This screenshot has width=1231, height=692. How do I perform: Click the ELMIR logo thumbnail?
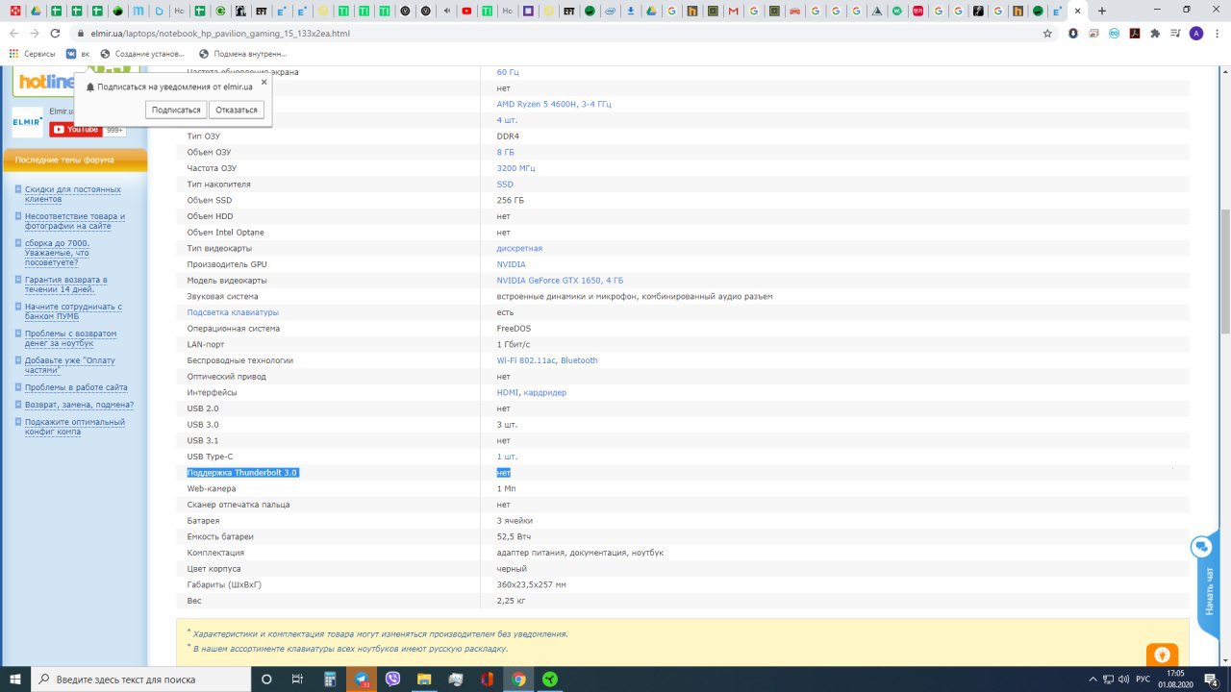[x=27, y=122]
